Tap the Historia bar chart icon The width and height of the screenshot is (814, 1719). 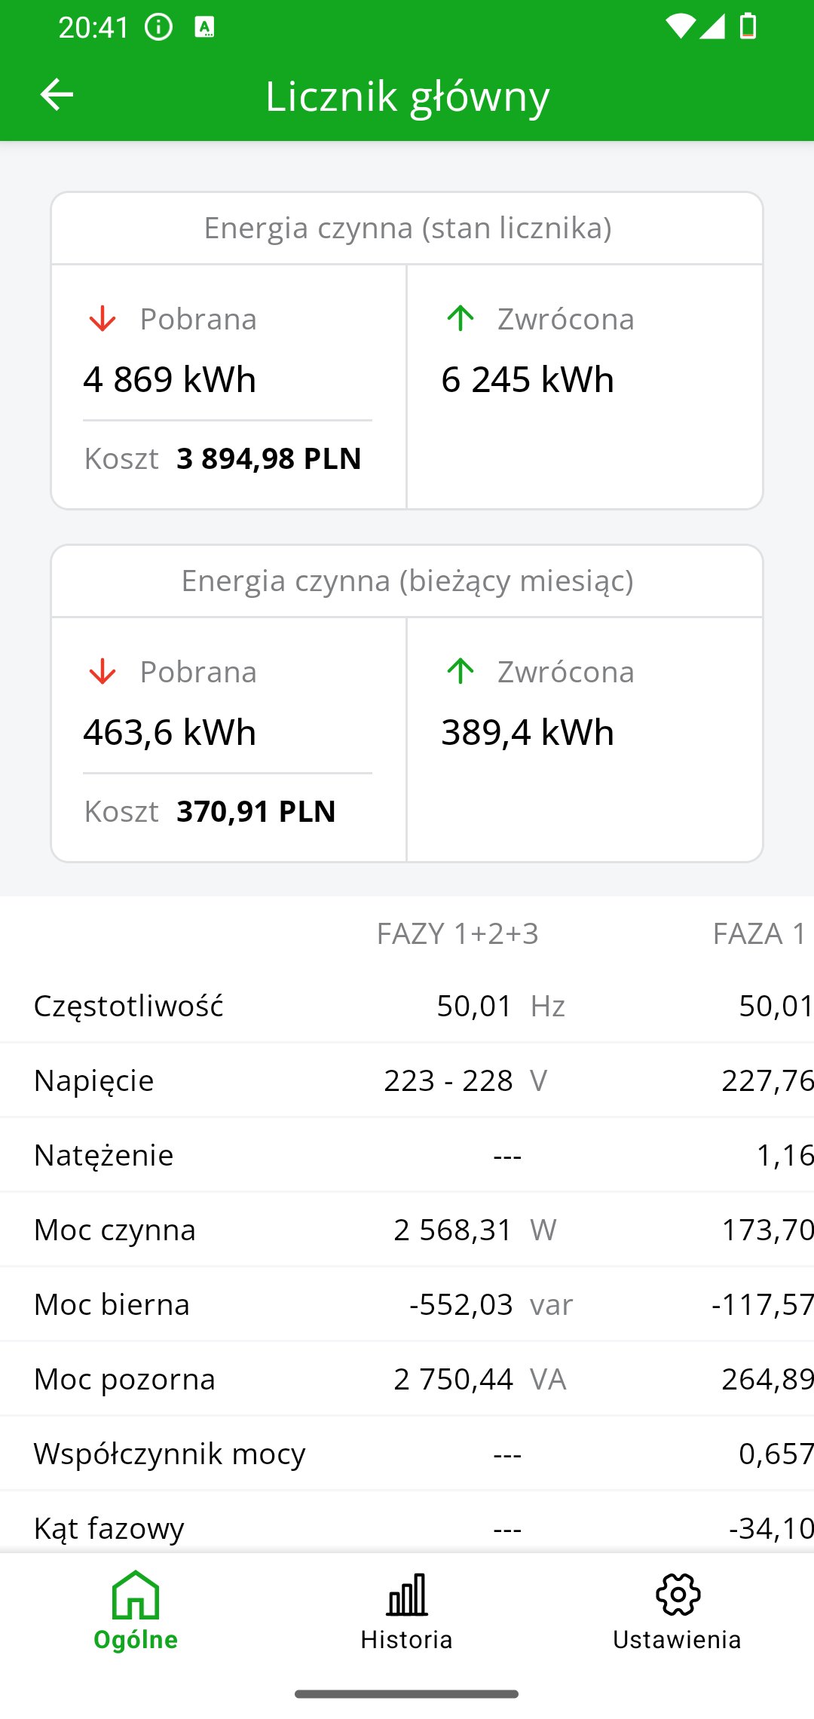point(406,1595)
